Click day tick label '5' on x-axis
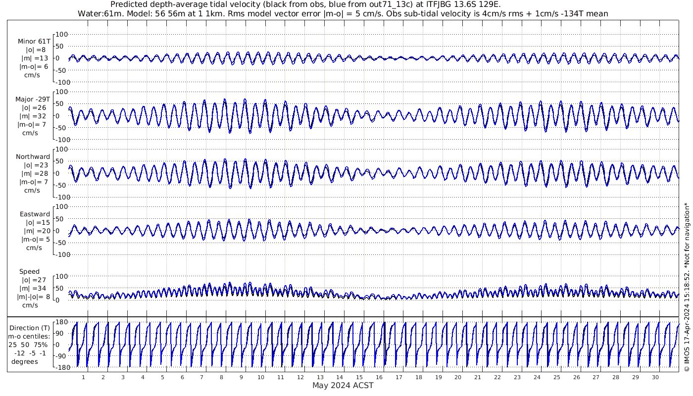Viewport: 693px width, 396px height. pos(162,377)
